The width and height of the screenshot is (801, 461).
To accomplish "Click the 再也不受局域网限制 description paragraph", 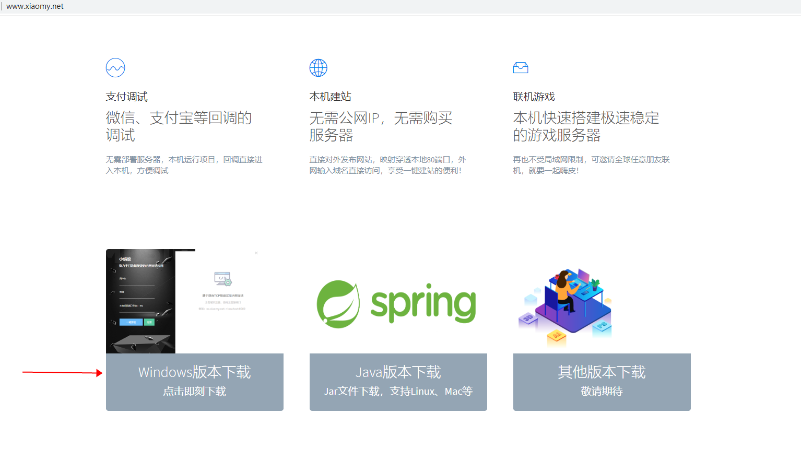I will pos(592,165).
